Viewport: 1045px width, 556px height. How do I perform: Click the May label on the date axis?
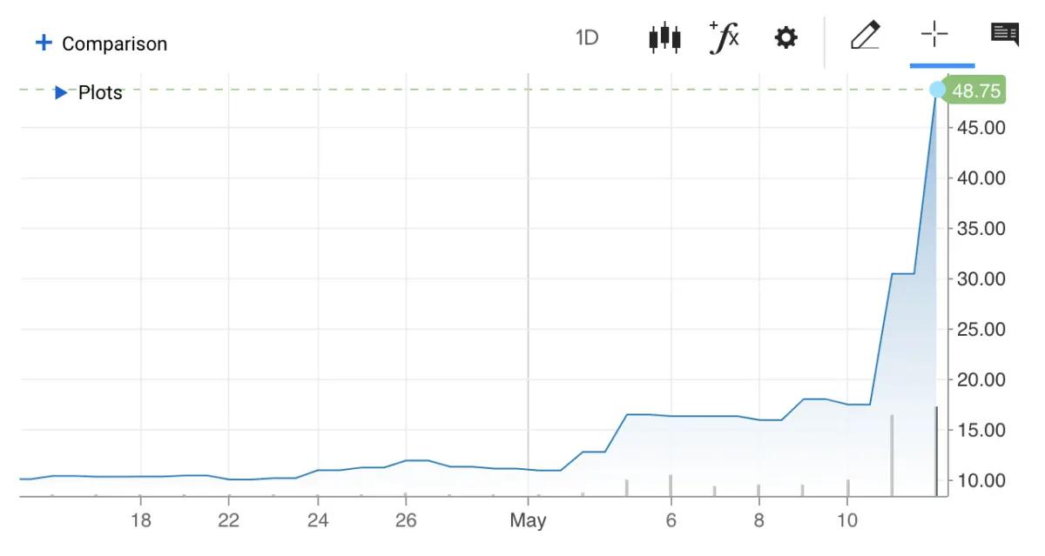pos(528,520)
